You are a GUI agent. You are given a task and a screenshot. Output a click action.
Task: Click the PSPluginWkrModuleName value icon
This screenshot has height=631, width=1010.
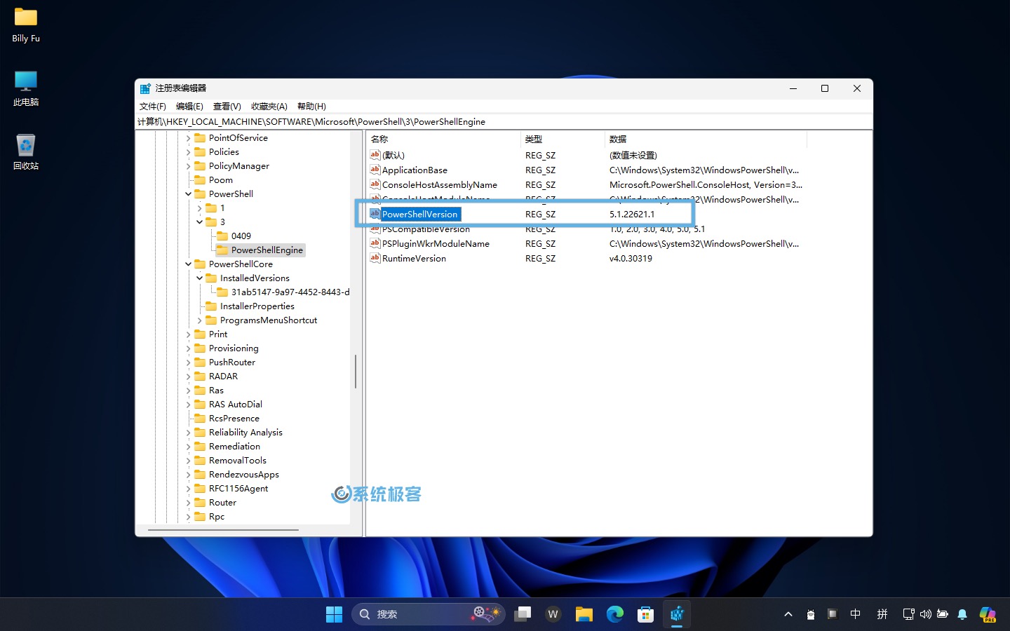pyautogui.click(x=375, y=243)
